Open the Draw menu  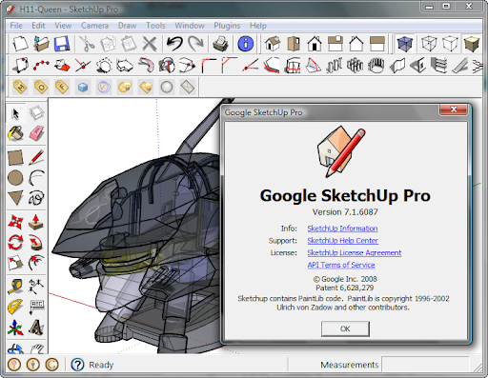point(127,26)
